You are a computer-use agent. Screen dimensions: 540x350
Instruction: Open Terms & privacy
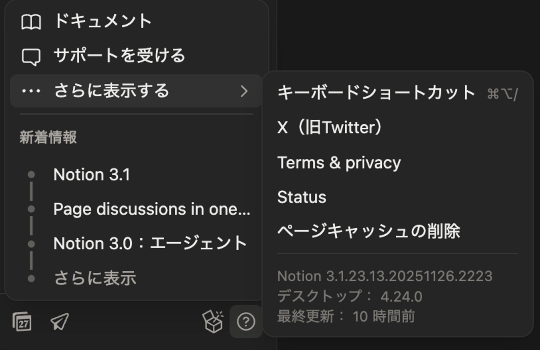(x=340, y=162)
